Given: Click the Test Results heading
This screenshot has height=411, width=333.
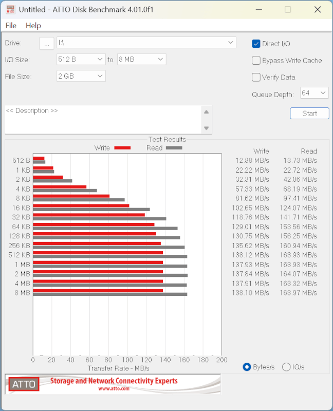Looking at the screenshot, I should click(168, 139).
